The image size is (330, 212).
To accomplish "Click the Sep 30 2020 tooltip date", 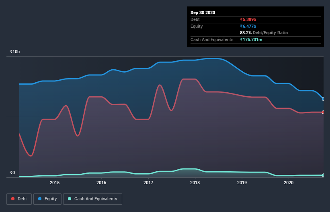I will [x=203, y=12].
